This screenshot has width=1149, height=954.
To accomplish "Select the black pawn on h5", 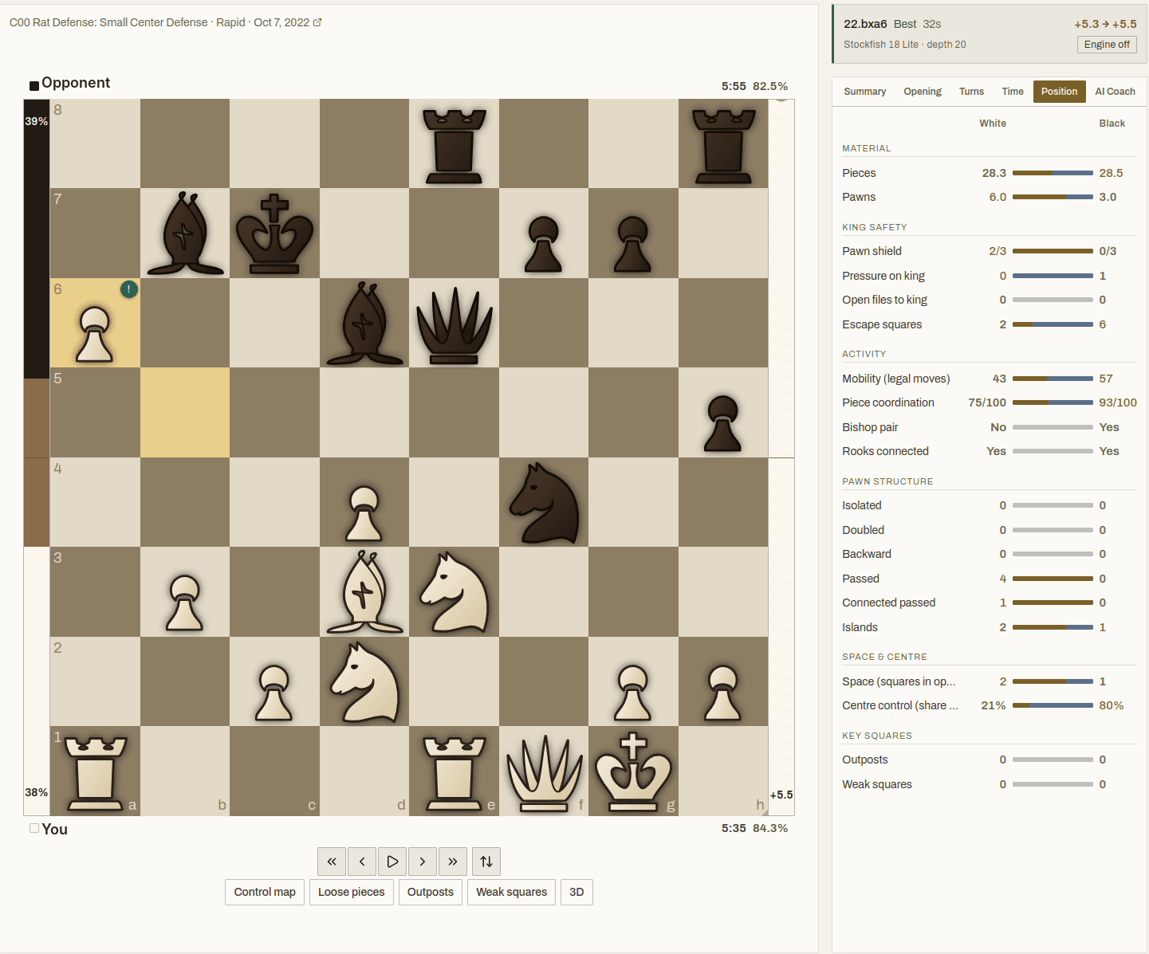I will (723, 413).
